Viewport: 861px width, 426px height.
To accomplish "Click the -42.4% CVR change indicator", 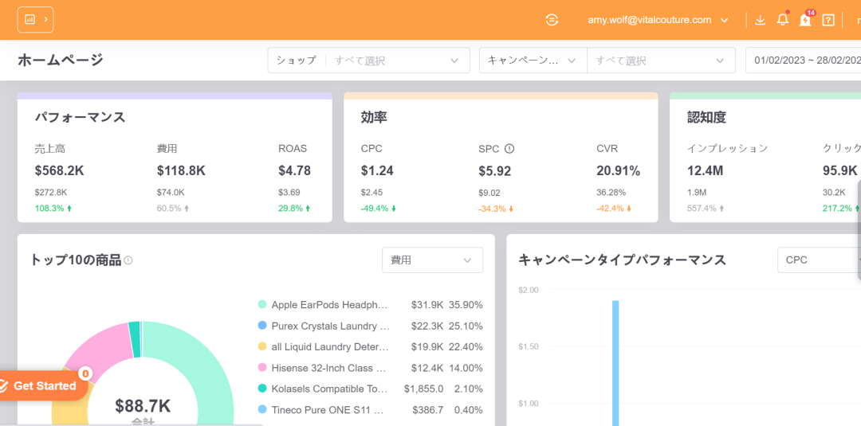I will click(x=614, y=209).
